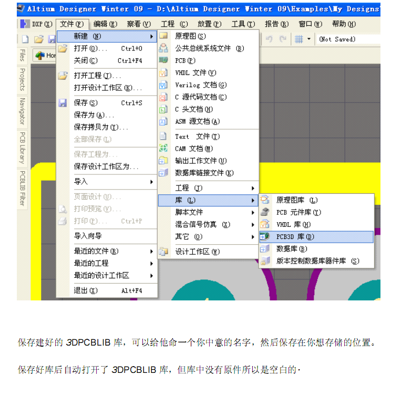The width and height of the screenshot is (412, 396).
Task: Expand the 库 (L) submenu
Action: tap(209, 201)
